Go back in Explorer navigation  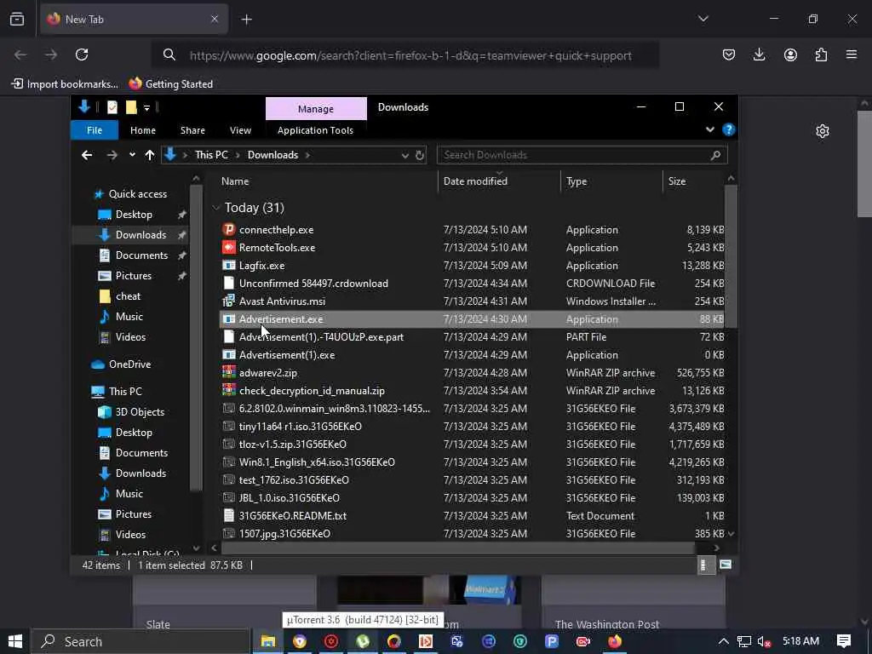[x=87, y=155]
